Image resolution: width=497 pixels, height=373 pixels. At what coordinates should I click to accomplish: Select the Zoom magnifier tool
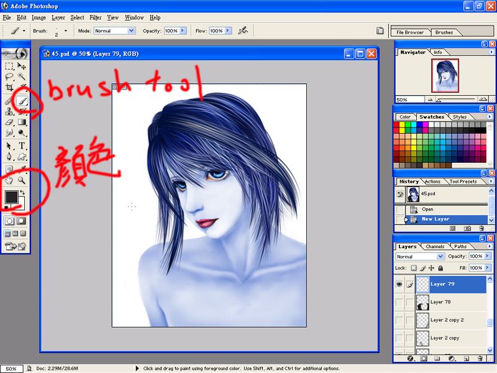(x=22, y=180)
